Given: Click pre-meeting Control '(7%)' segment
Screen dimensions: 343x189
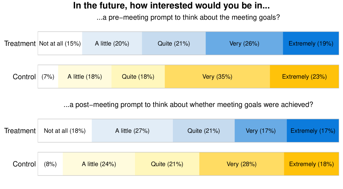Looking at the screenshot, I should (x=48, y=77).
